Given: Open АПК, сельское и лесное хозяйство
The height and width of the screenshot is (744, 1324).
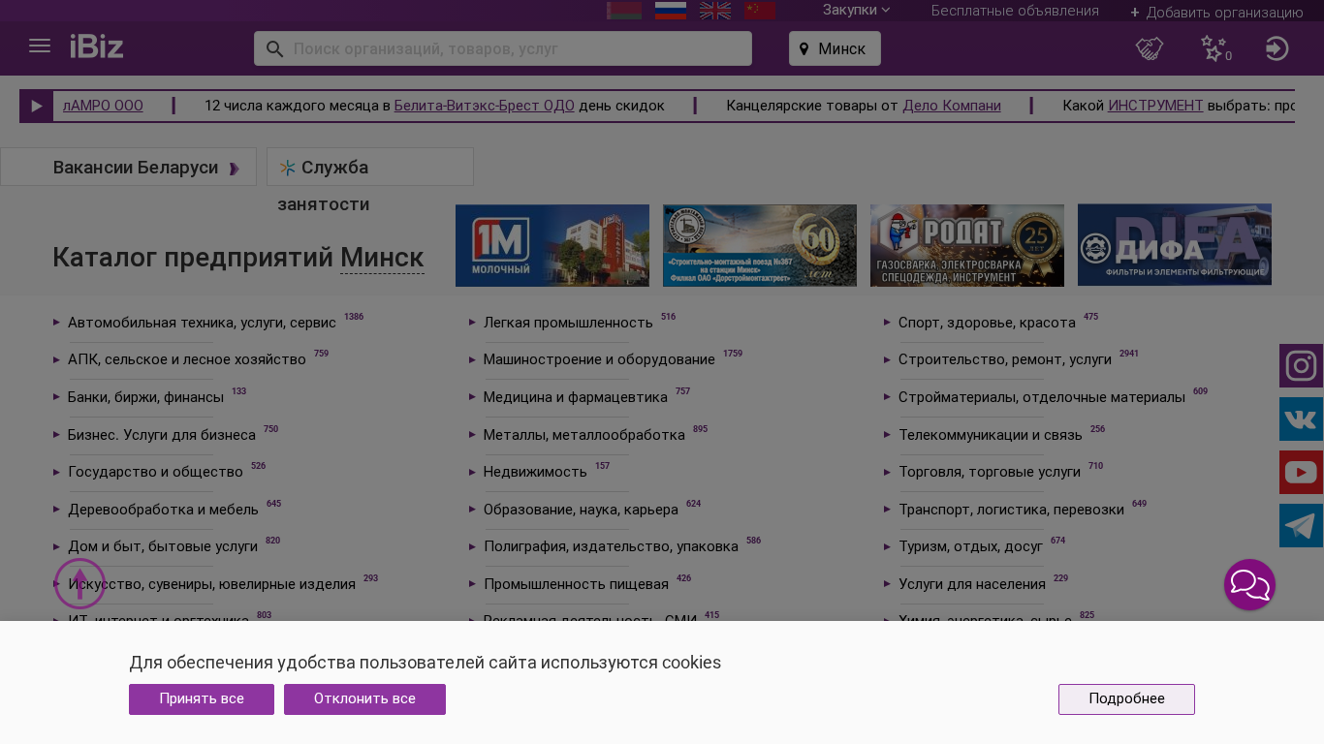Looking at the screenshot, I should pyautogui.click(x=187, y=359).
